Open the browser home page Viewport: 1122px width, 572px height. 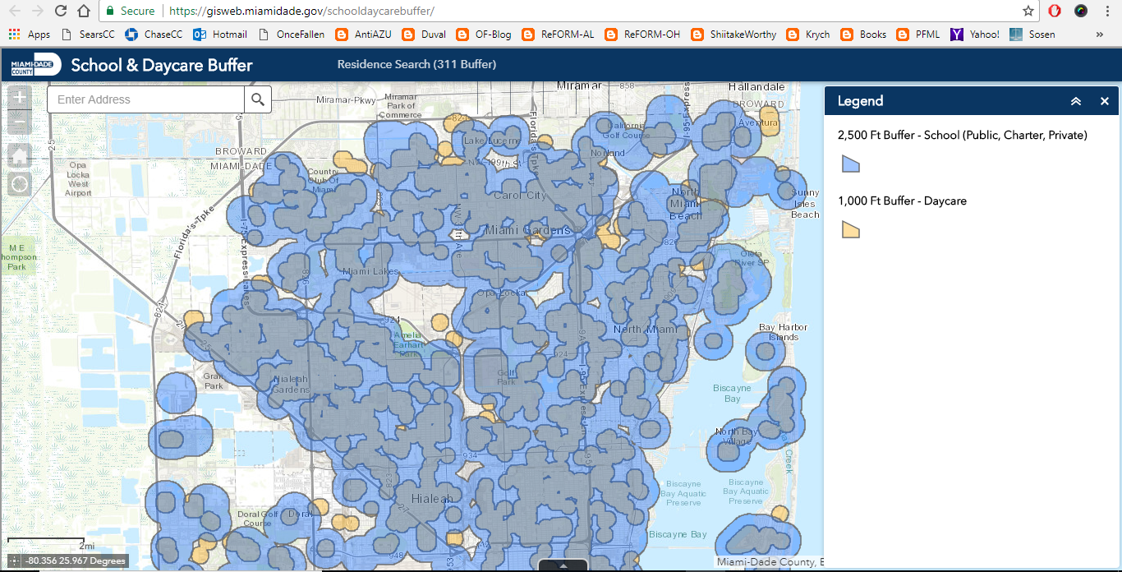pyautogui.click(x=84, y=11)
